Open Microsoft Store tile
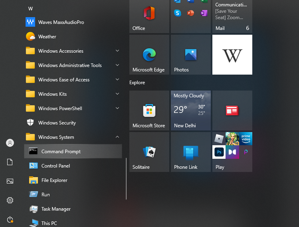299x227 pixels. 149,111
